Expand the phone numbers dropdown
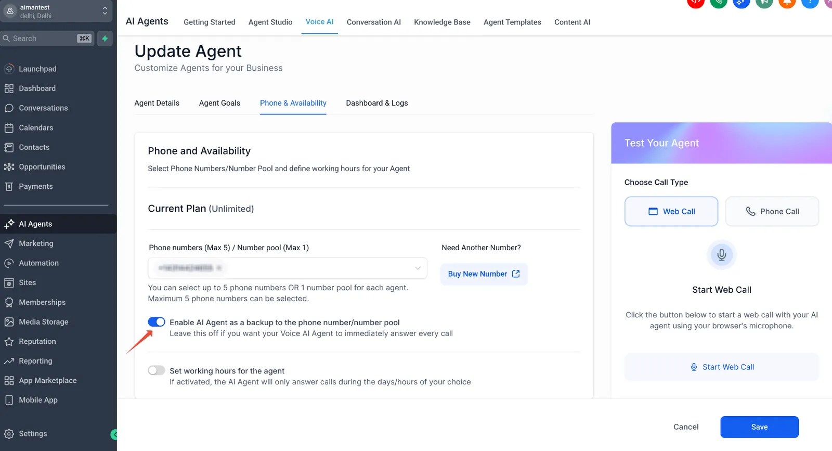The width and height of the screenshot is (832, 451). (288, 268)
